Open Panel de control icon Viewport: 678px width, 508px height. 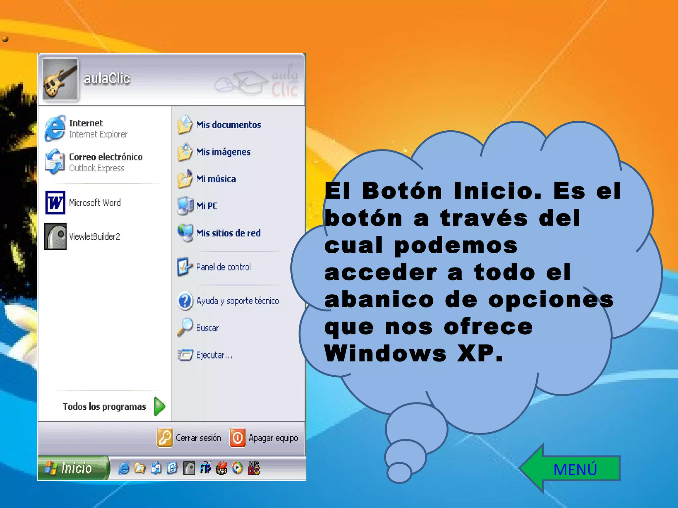[185, 267]
